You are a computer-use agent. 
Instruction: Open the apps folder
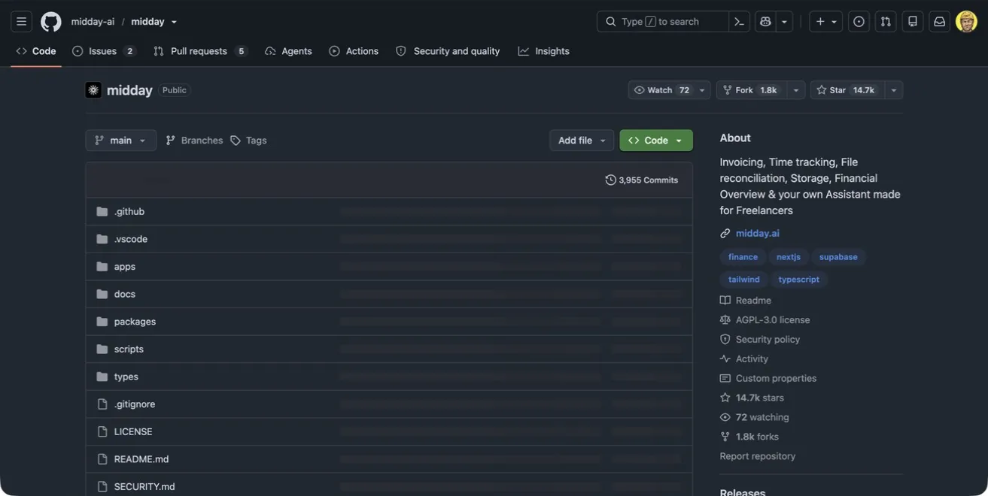125,267
